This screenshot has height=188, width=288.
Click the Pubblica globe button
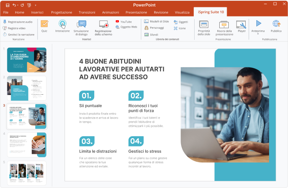tap(276, 26)
